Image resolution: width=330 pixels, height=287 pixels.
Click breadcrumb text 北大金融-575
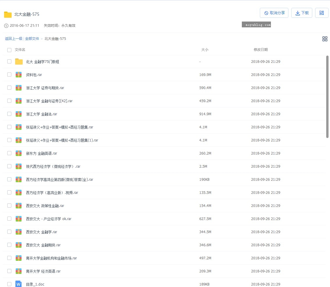coord(55,39)
